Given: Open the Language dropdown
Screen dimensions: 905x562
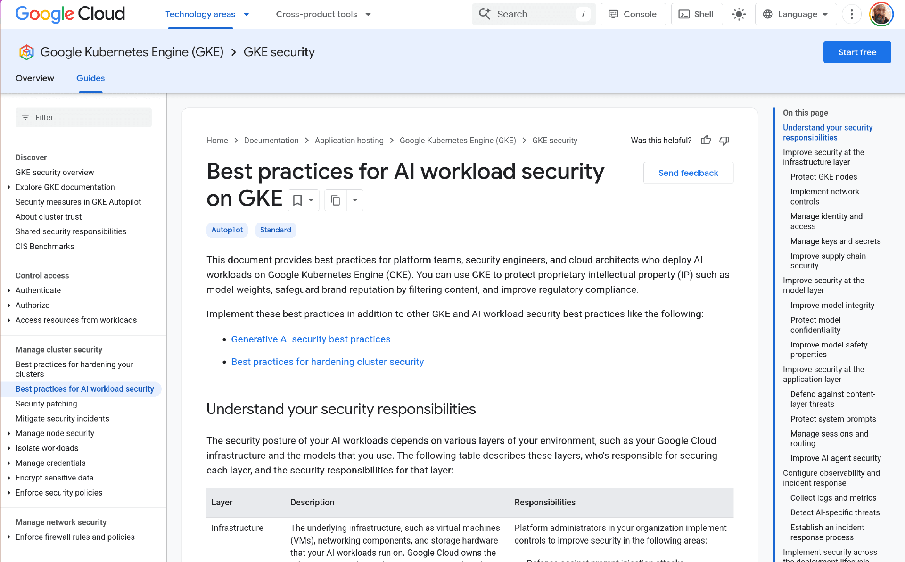Looking at the screenshot, I should pyautogui.click(x=796, y=14).
